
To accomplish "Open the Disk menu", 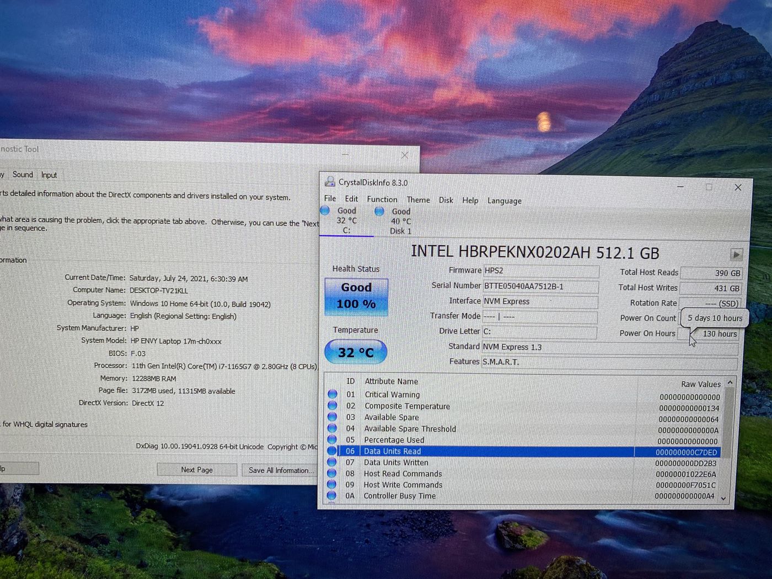I will click(446, 200).
